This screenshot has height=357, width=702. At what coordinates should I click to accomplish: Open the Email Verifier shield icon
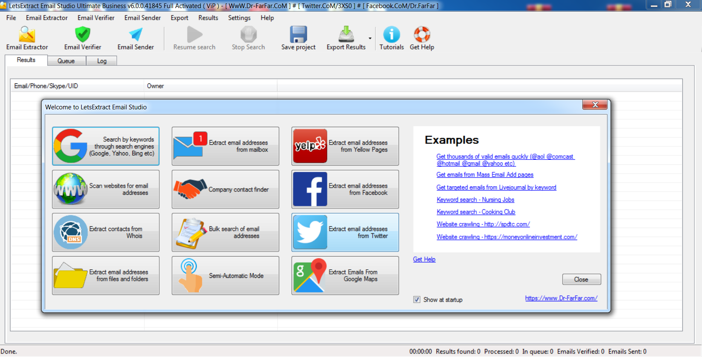83,35
